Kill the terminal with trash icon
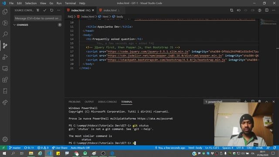Screen dimensions: 279x157 pos(260,102)
